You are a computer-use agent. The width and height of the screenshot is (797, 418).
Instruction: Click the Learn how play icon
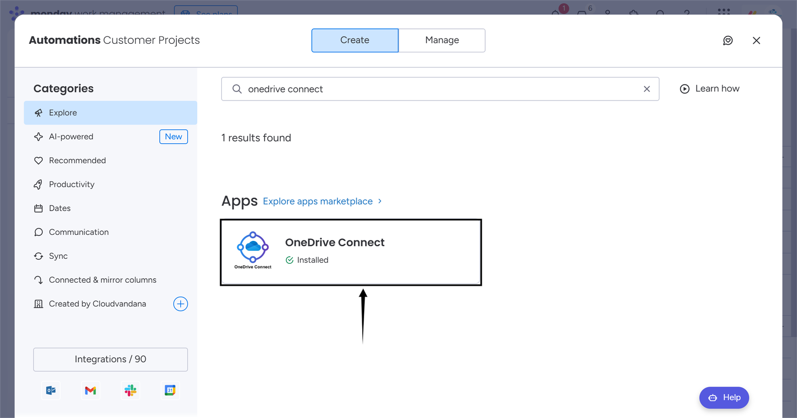coord(685,89)
